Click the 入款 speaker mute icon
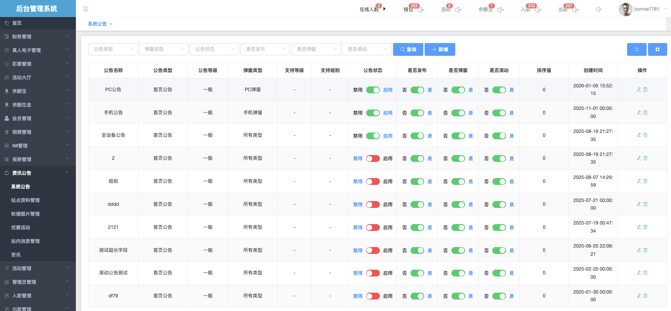Screen dimensions: 671x311 click(x=538, y=10)
